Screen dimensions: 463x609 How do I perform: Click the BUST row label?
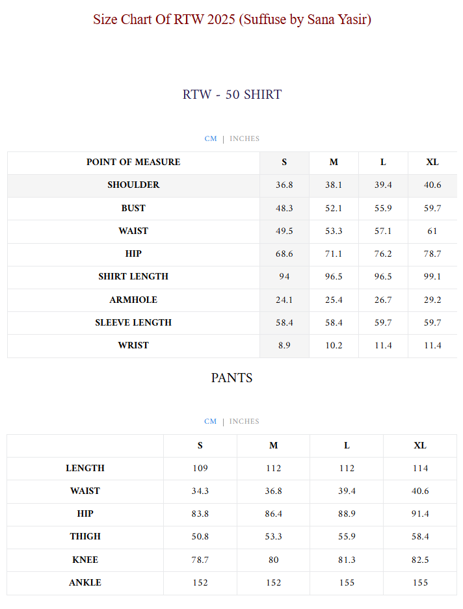(133, 208)
